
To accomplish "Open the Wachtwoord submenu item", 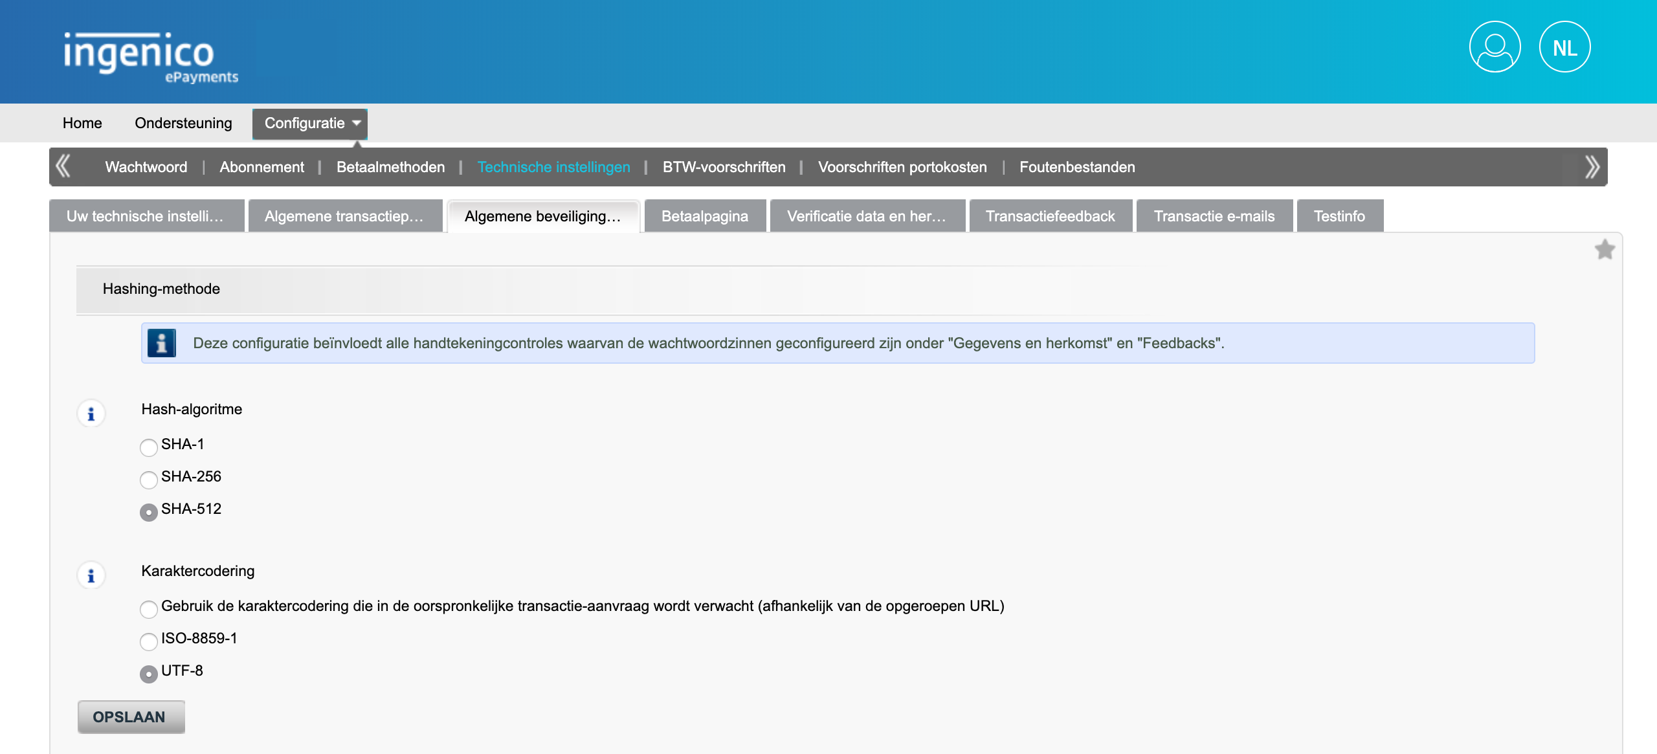I will pyautogui.click(x=146, y=167).
